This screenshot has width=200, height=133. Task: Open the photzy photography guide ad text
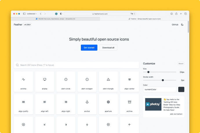(172, 105)
